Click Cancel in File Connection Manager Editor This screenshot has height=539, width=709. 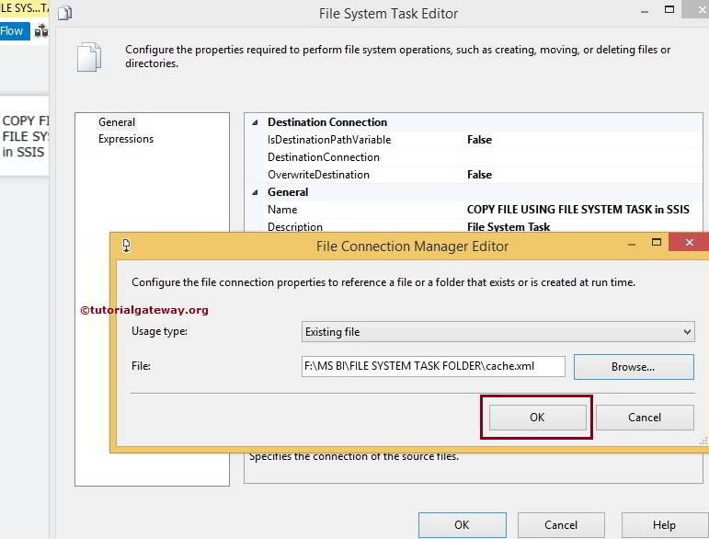point(645,417)
